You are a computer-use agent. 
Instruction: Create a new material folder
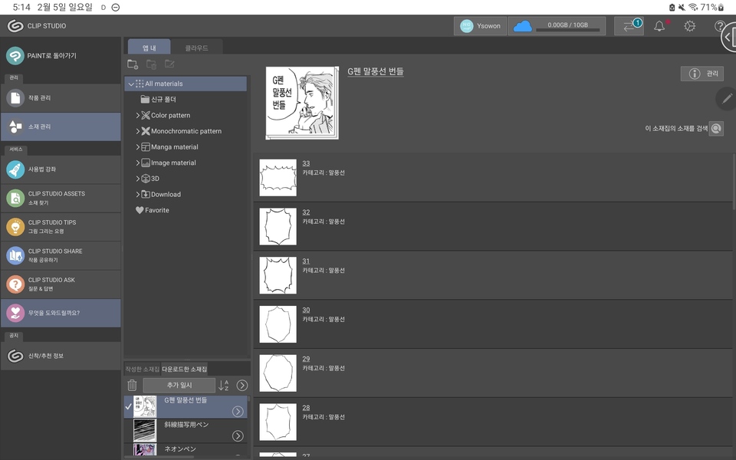coord(133,64)
